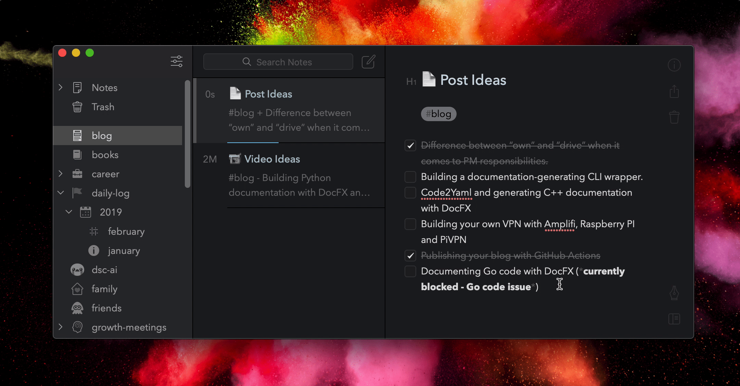740x386 pixels.
Task: Open the Notes section in sidebar
Action: click(x=105, y=87)
